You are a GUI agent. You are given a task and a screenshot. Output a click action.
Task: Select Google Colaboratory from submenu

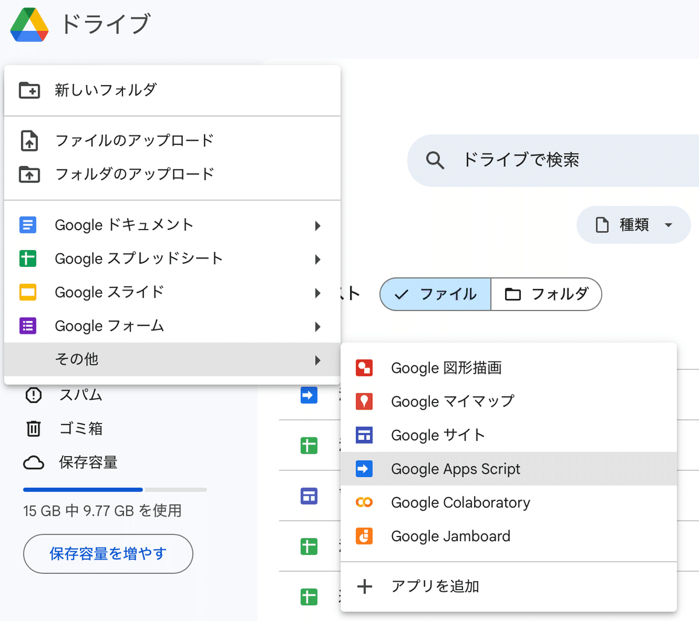(x=509, y=502)
